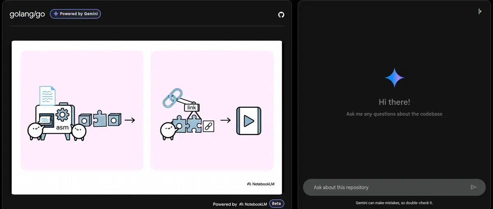
Task: Collapse the chat panel with the sidebar icon
Action: point(480,11)
